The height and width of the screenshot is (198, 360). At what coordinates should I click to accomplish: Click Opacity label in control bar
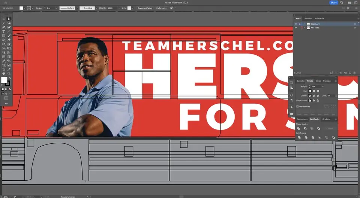(x=103, y=8)
